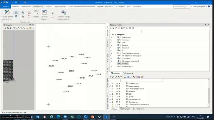Screen dimensions: 214x120
Task: Switch to the Дорога ribbon tab
Action: pyautogui.click(x=49, y=7)
